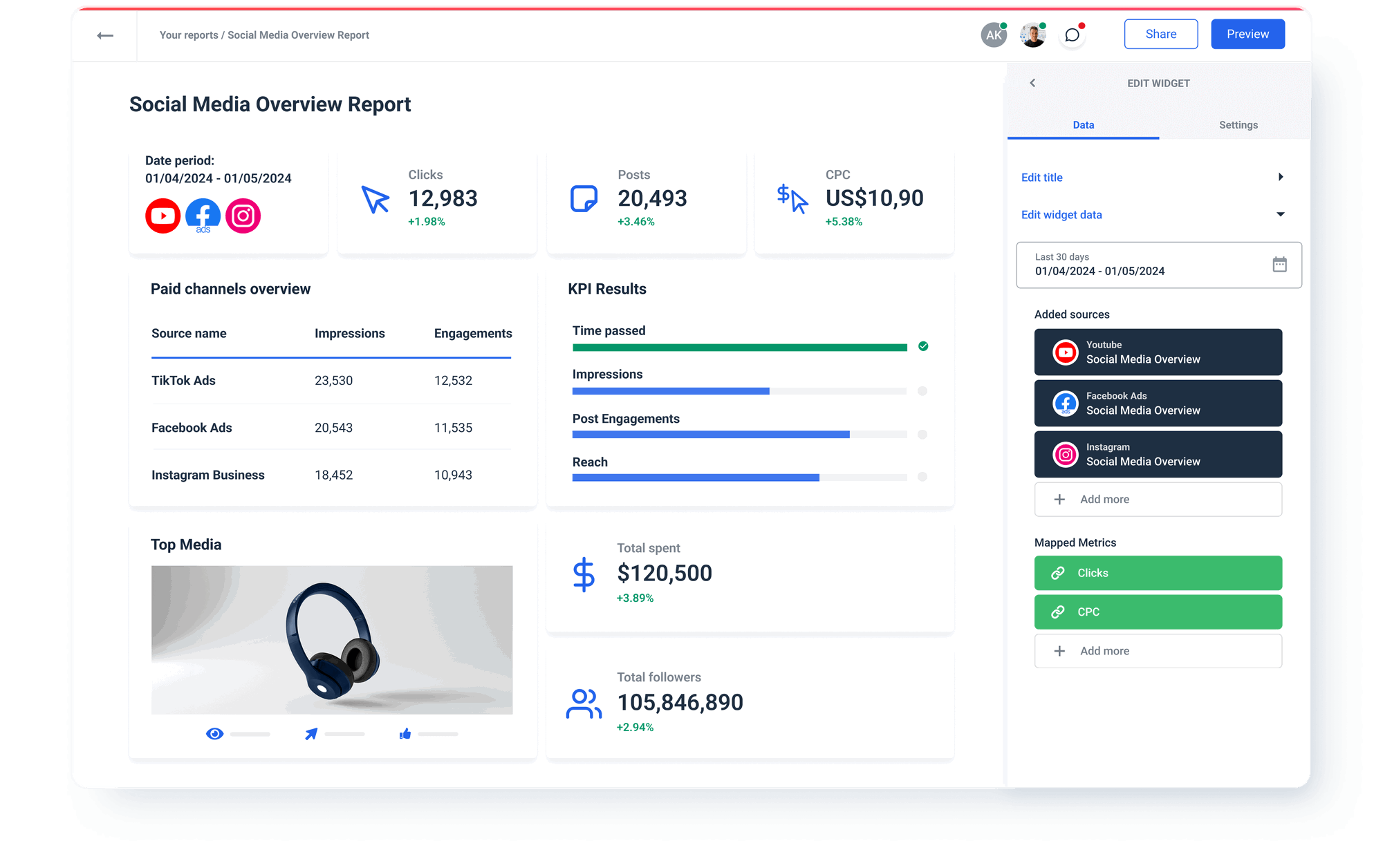1383x841 pixels.
Task: Click Add more under Mapped Metrics
Action: point(1158,650)
